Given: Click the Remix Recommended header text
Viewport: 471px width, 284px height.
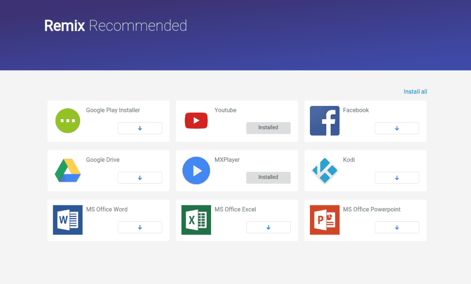Looking at the screenshot, I should [115, 26].
